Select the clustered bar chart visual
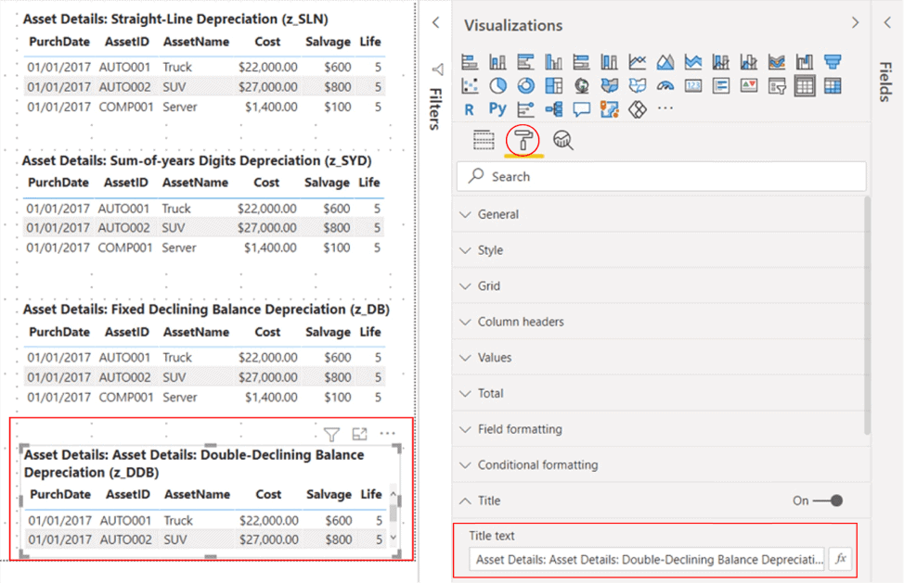Viewport: 904px width, 583px height. (525, 61)
